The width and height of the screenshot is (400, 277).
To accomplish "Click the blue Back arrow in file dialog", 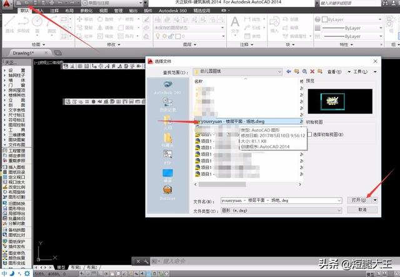I will pyautogui.click(x=289, y=71).
